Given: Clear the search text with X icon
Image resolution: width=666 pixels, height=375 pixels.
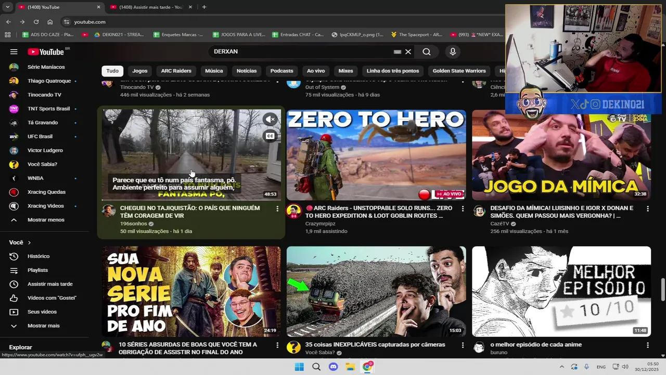Looking at the screenshot, I should 408,52.
